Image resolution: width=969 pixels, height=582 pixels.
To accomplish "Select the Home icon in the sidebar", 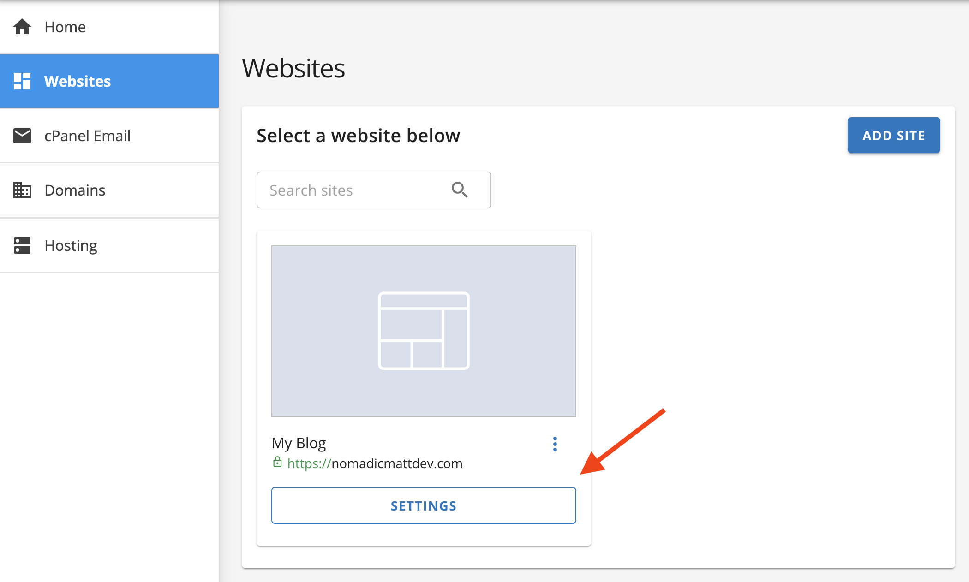I will pos(22,27).
